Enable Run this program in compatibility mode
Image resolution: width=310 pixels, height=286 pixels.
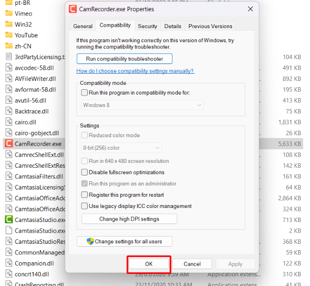[x=84, y=93]
